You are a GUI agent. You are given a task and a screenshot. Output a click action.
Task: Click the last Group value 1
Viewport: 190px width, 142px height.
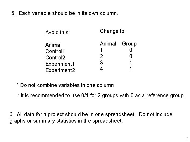coord(131,69)
